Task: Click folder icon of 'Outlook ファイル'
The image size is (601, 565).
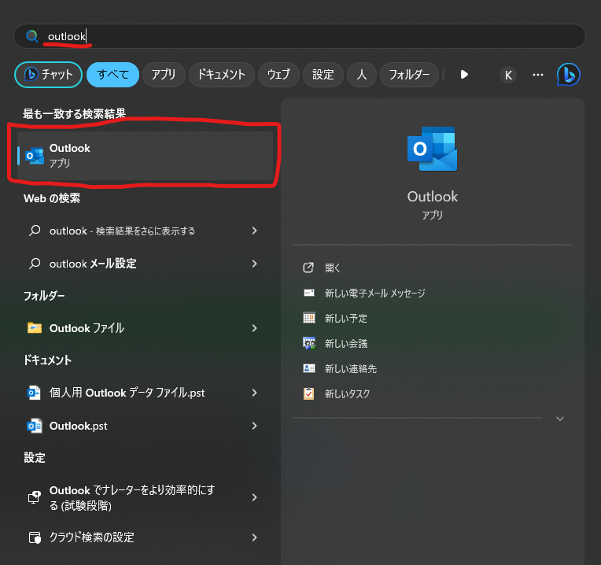Action: (35, 327)
